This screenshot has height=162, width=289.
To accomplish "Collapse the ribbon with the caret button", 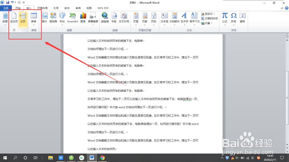I will coord(282,8).
